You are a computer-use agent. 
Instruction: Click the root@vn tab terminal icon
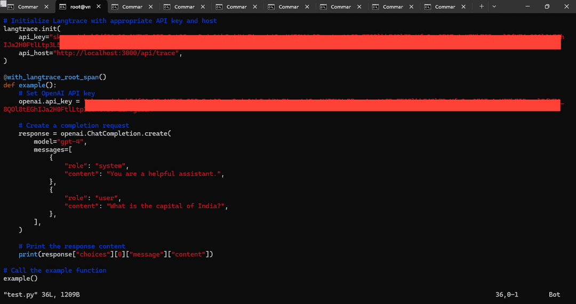coord(62,7)
